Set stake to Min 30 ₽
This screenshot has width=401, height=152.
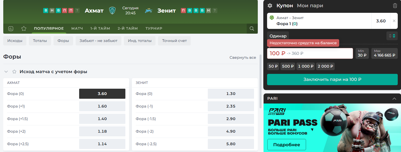(x=362, y=53)
